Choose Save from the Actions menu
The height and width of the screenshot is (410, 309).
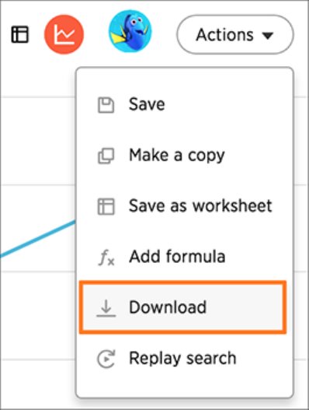pyautogui.click(x=184, y=104)
